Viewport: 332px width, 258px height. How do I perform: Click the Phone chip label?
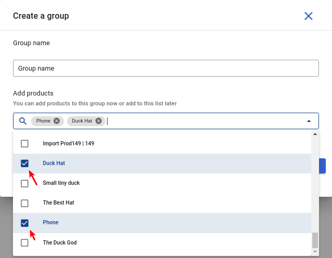pos(43,121)
